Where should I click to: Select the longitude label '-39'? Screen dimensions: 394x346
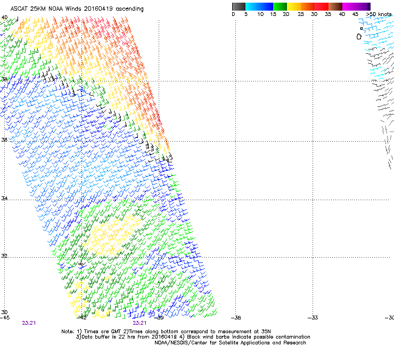[x=159, y=318]
